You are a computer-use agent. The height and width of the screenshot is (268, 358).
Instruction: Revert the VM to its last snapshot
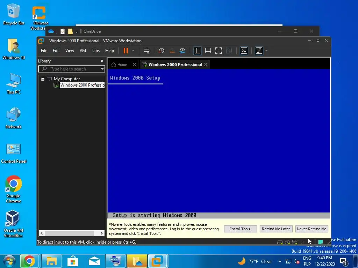[172, 51]
